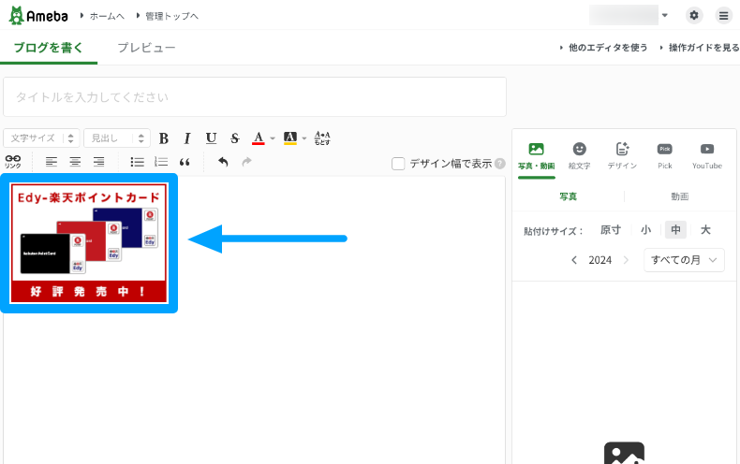The height and width of the screenshot is (464, 740).
Task: Align text right
Action: tap(98, 162)
